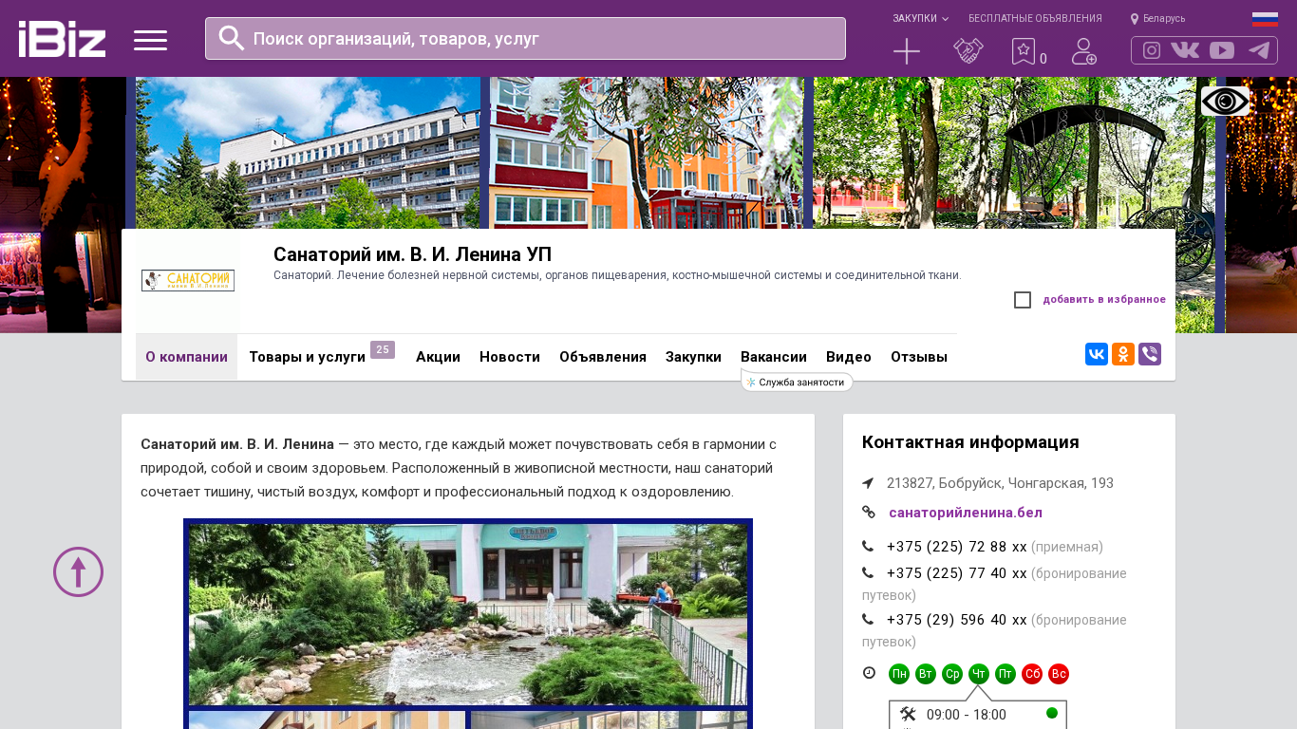The width and height of the screenshot is (1297, 729).
Task: Click the add user account icon
Action: click(x=1084, y=51)
